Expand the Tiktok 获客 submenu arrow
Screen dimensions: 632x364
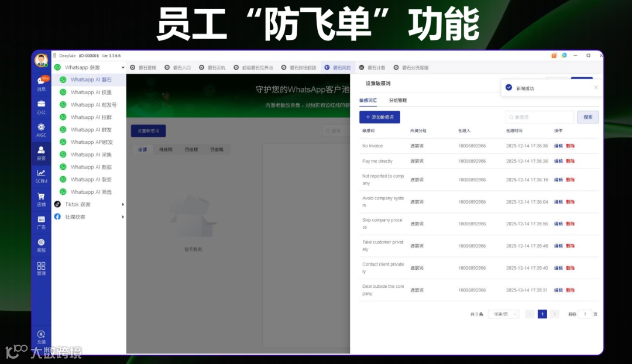(x=123, y=204)
